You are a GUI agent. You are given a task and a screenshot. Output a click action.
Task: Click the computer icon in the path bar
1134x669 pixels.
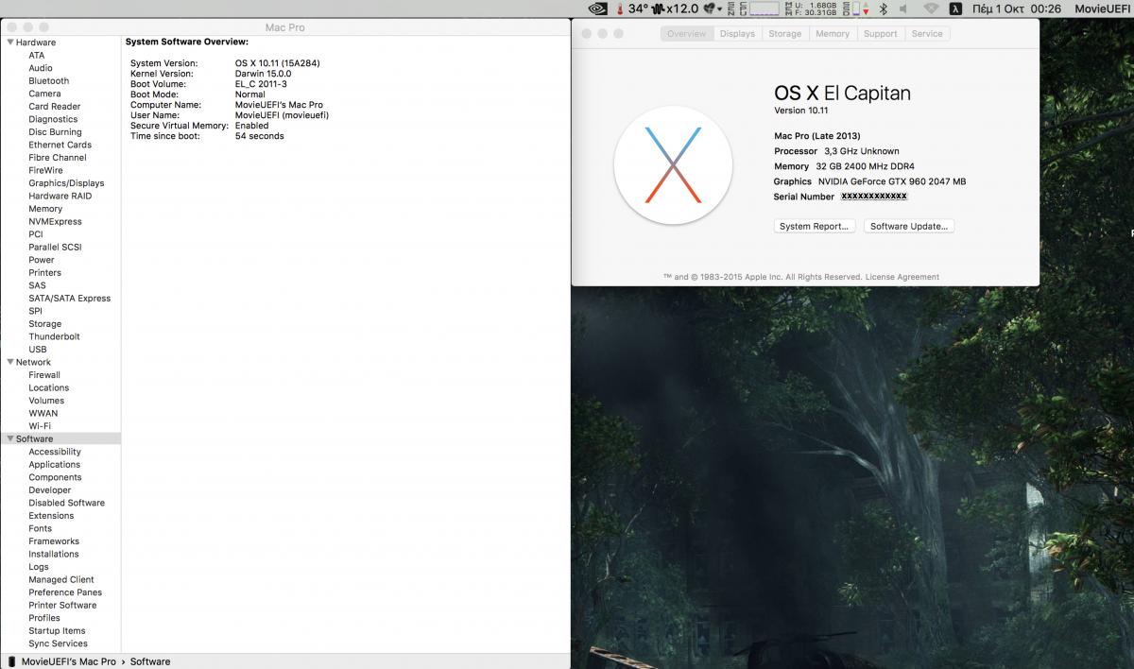(x=11, y=661)
